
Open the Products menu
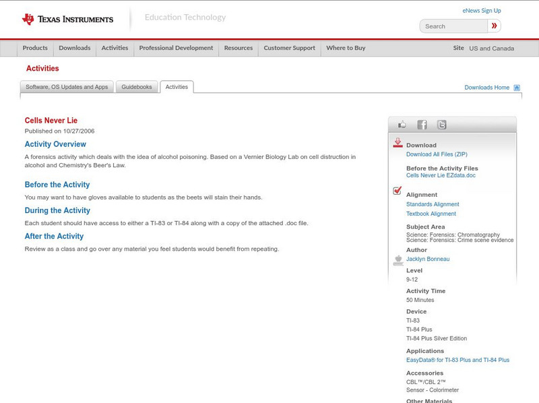(x=35, y=49)
